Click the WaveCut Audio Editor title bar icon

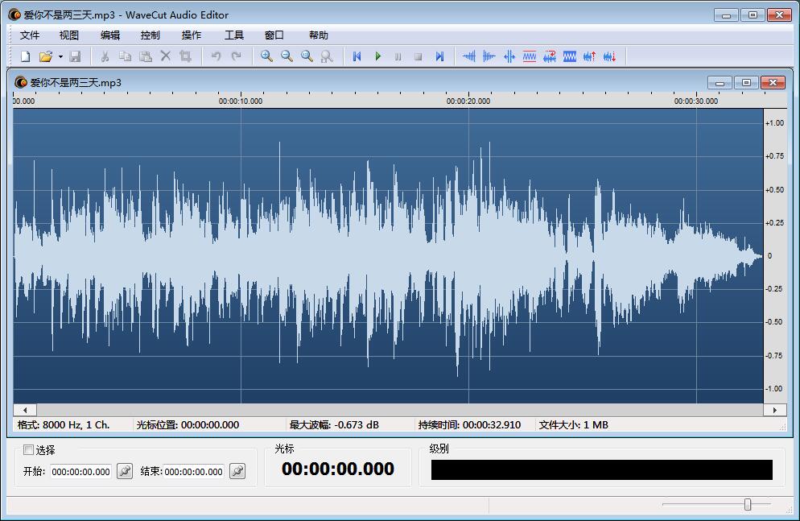point(14,14)
